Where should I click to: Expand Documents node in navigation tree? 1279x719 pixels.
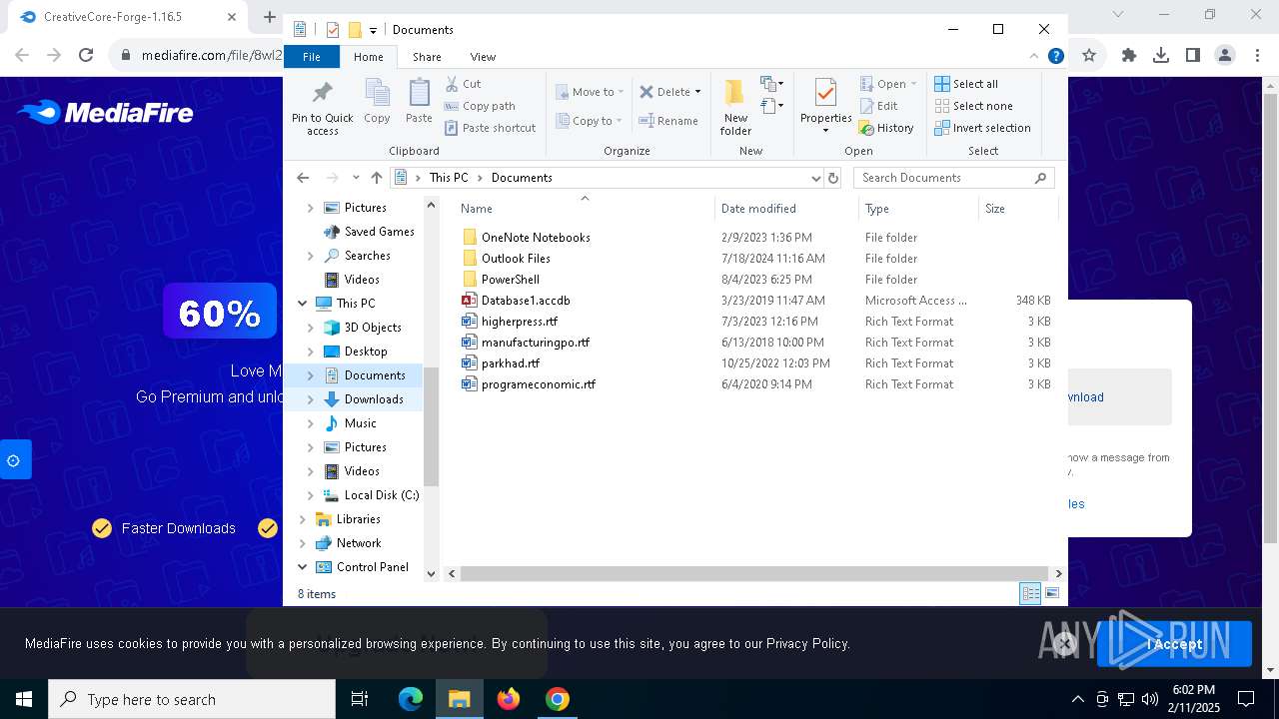pos(310,375)
